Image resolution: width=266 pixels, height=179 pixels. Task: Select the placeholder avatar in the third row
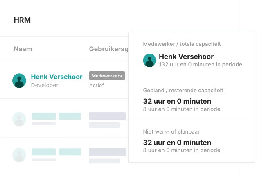[x=19, y=154]
